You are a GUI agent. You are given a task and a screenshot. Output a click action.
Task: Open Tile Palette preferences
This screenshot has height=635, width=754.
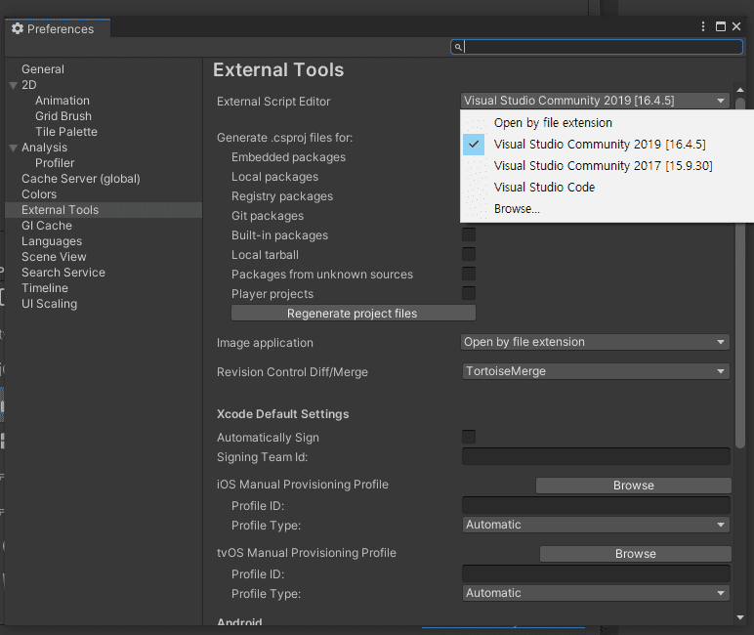[65, 132]
